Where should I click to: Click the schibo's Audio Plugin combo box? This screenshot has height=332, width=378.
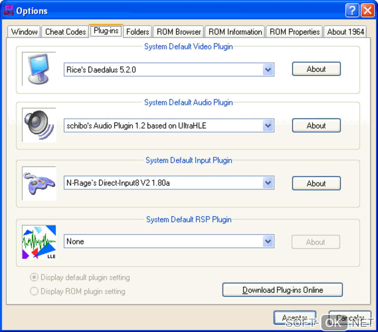click(169, 125)
